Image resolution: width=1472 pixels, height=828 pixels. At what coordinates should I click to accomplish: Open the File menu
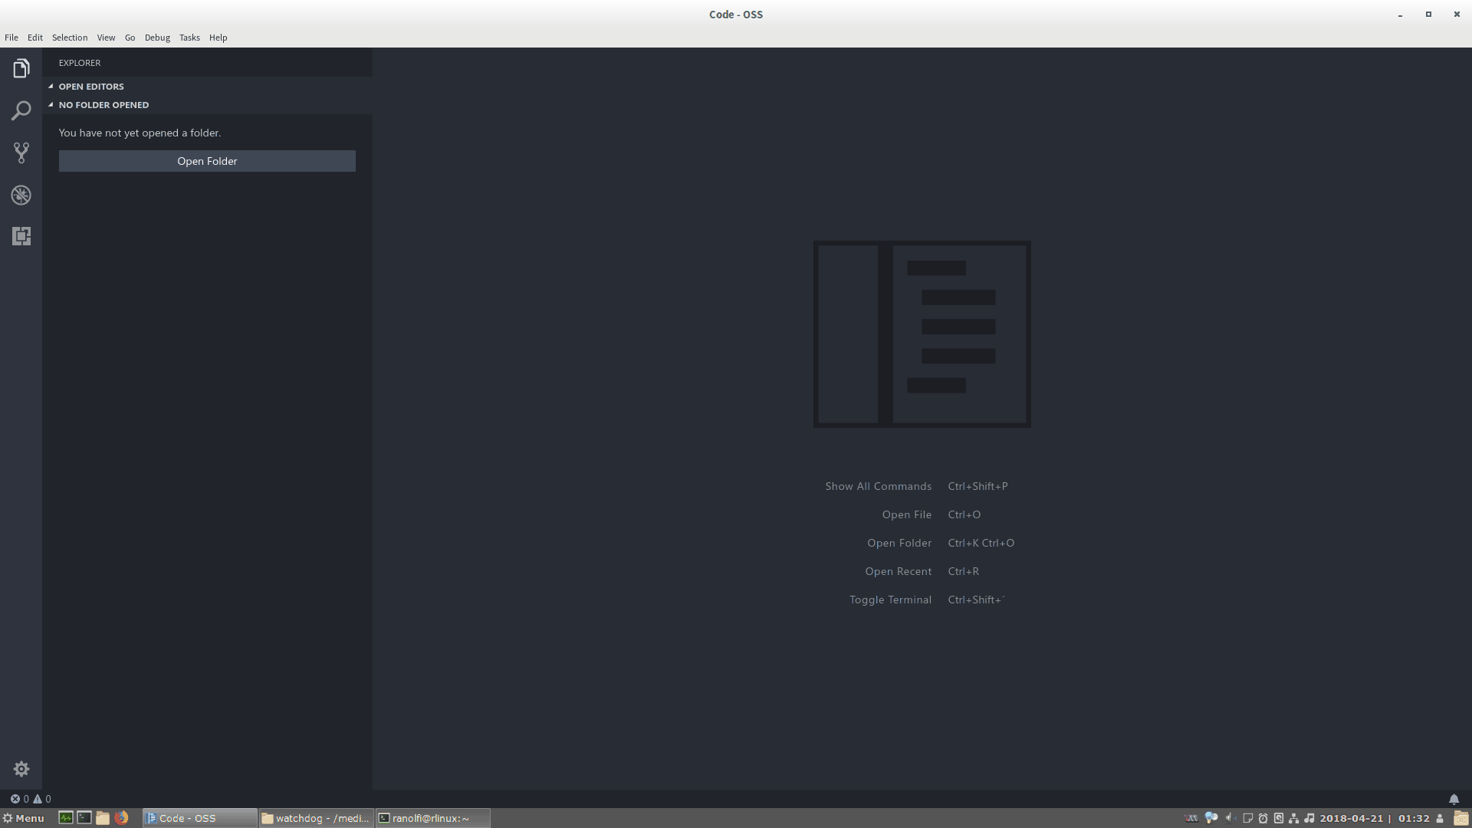coord(11,38)
